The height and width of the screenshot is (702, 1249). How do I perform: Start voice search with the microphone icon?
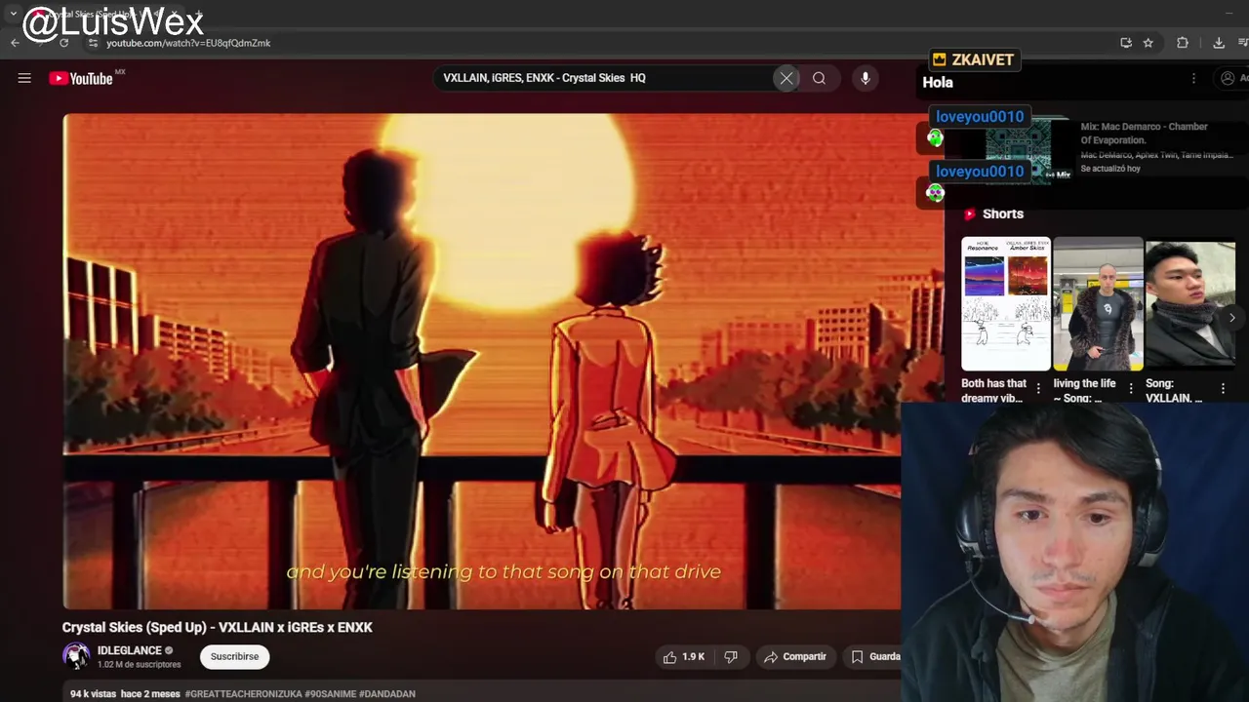point(866,78)
